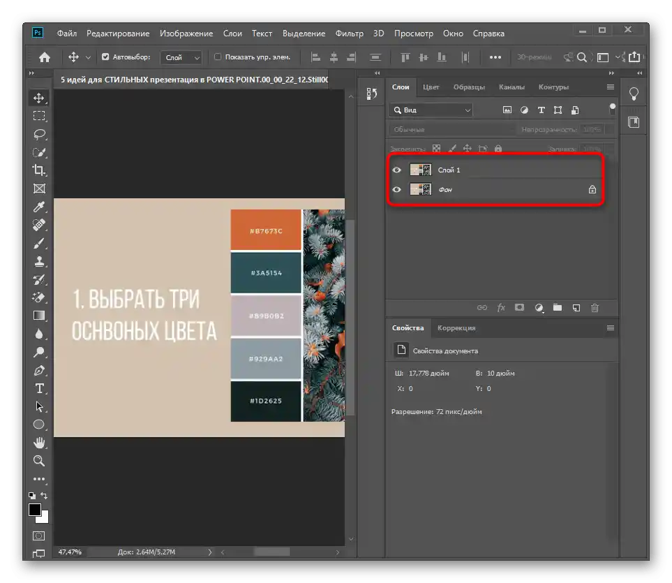The height and width of the screenshot is (583, 672).
Task: Open the Слой auto-select dropdown
Action: pos(181,57)
